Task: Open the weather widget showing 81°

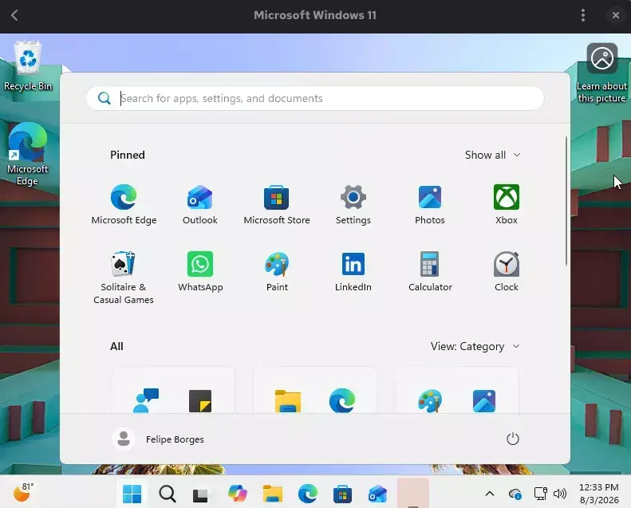Action: 23,493
